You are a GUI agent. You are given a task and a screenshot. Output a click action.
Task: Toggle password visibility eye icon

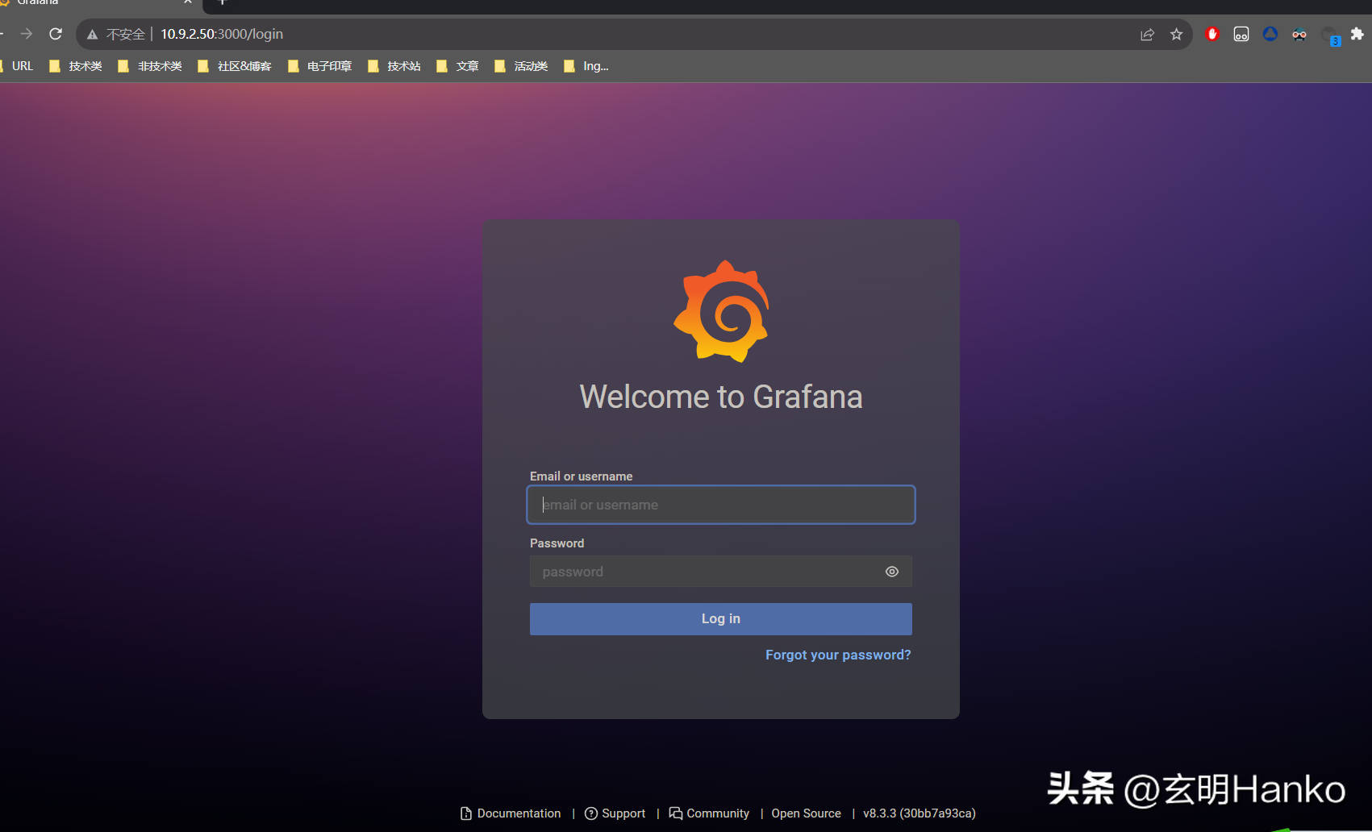pyautogui.click(x=892, y=572)
